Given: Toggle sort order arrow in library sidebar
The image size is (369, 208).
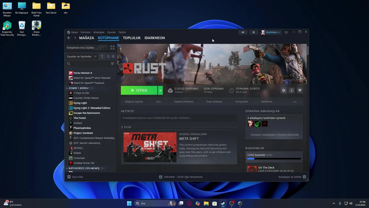Looking at the screenshot, I should pyautogui.click(x=102, y=56).
